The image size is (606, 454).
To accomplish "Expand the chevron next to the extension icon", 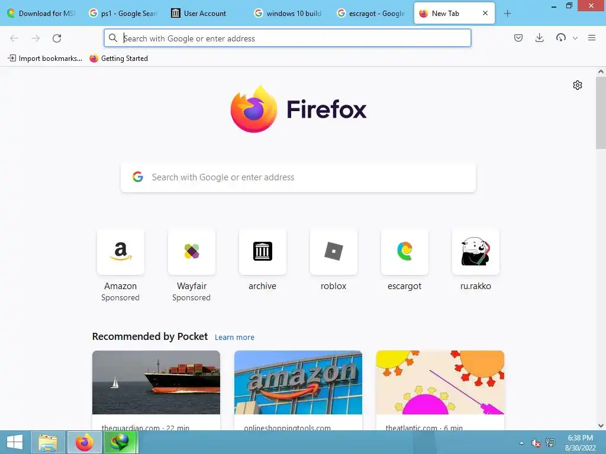I will (575, 38).
